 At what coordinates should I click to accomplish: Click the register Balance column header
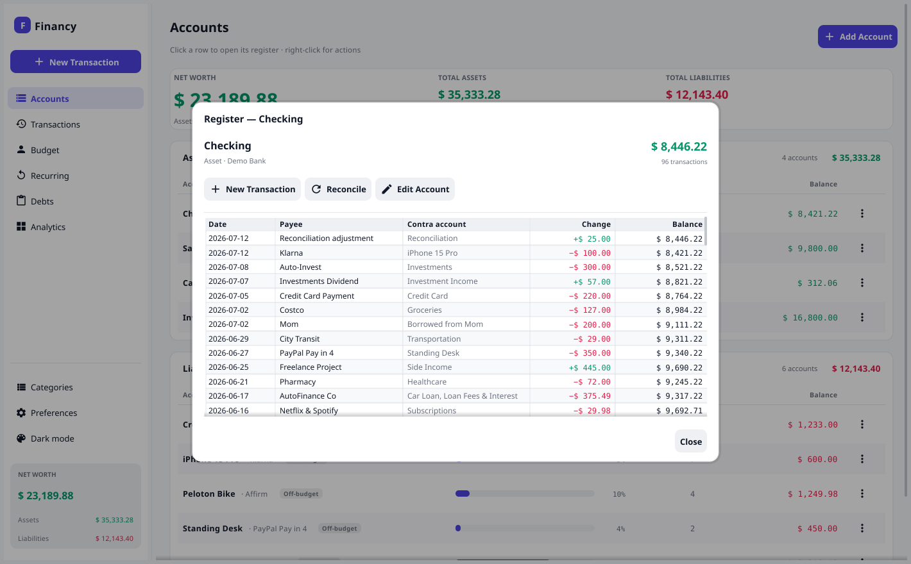pyautogui.click(x=660, y=224)
